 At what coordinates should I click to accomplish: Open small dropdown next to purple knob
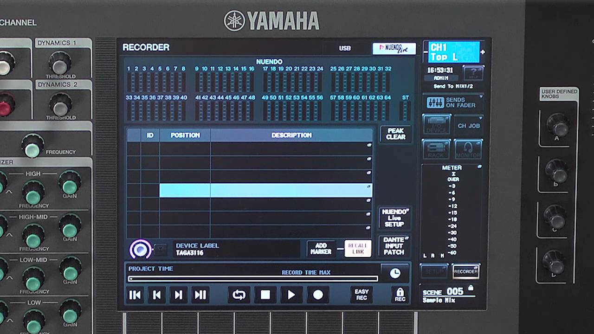160,250
